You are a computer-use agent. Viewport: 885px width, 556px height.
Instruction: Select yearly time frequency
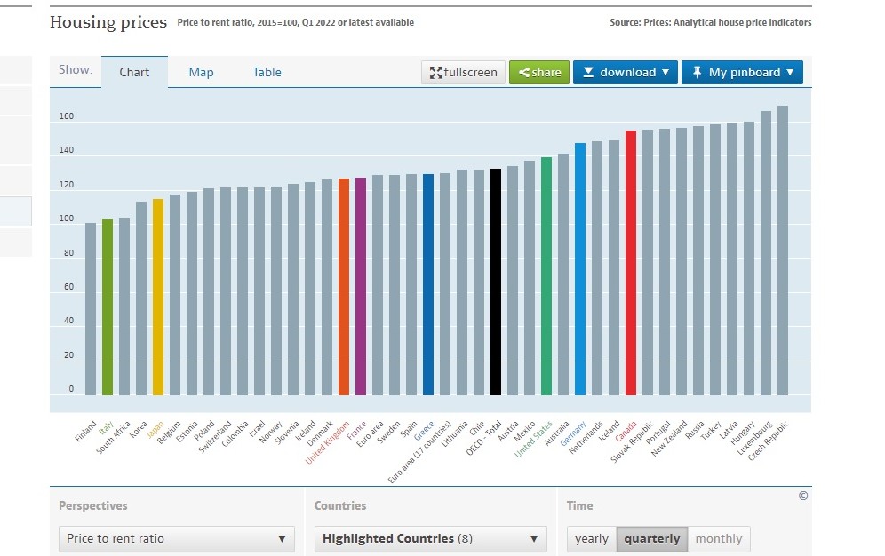pyautogui.click(x=592, y=538)
